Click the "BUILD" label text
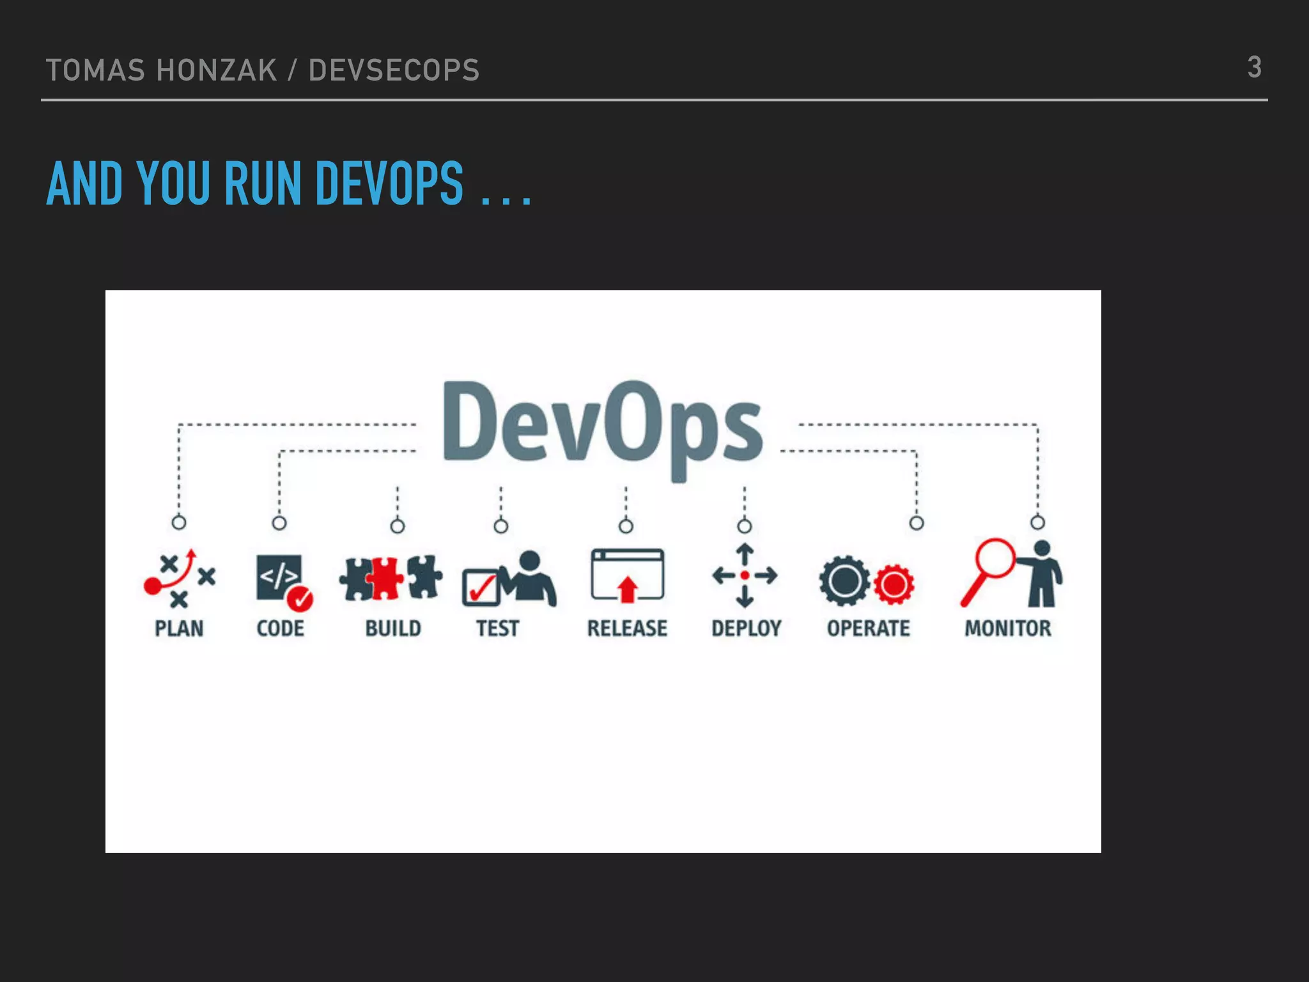Screen dimensions: 1309x982 pyautogui.click(x=393, y=628)
